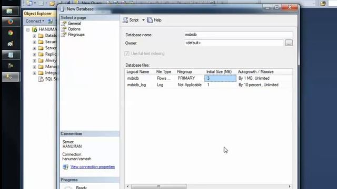Toggle Use full-text indexing checkbox

[x=127, y=54]
